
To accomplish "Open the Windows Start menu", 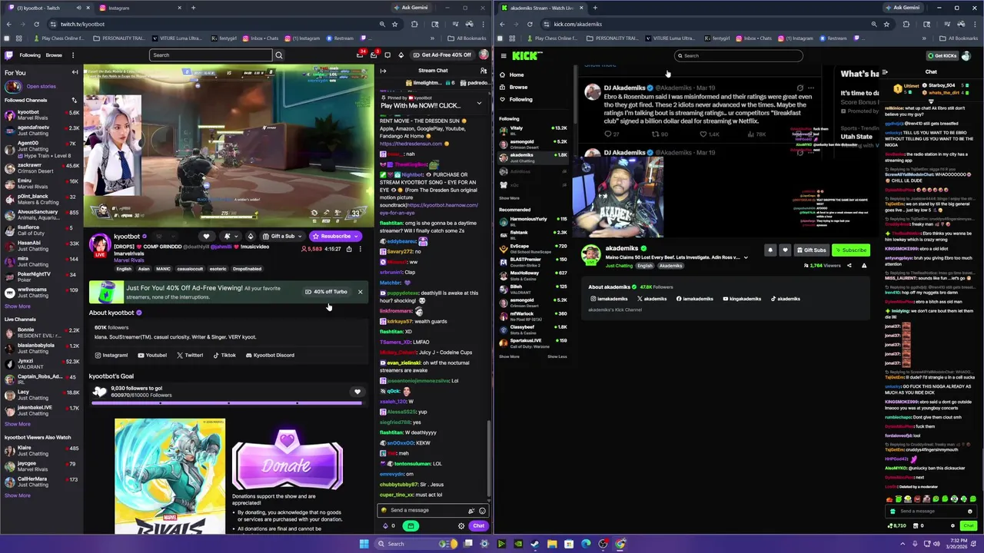I will click(363, 544).
